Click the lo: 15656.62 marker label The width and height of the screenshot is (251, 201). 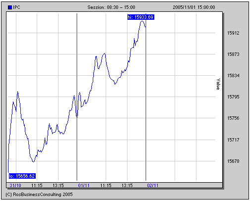pyautogui.click(x=22, y=176)
